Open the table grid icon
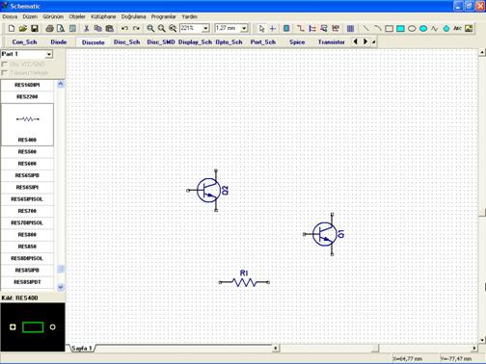This screenshot has height=364, width=486. tap(350, 29)
